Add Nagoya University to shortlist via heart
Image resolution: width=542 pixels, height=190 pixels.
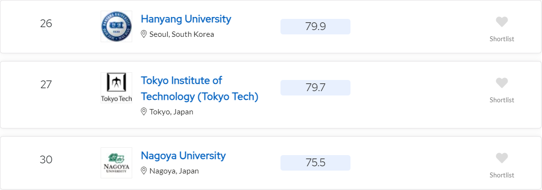tap(502, 158)
